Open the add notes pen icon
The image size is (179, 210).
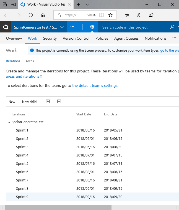pyautogui.click(x=139, y=15)
